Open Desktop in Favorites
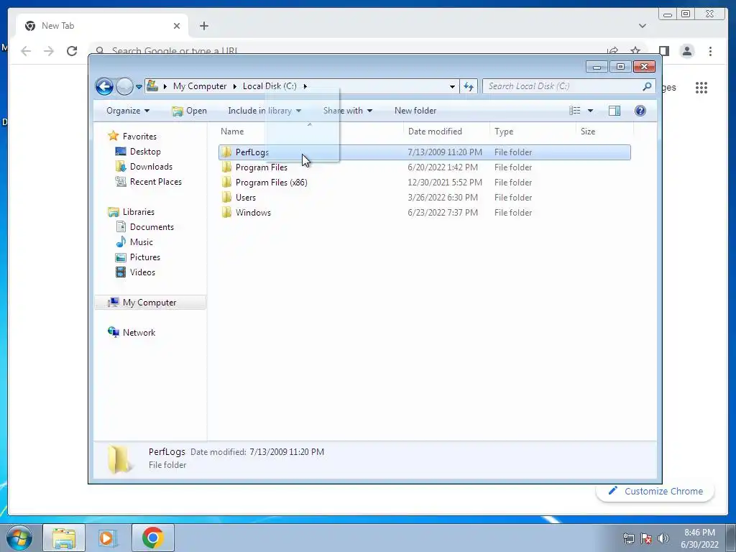 click(145, 152)
